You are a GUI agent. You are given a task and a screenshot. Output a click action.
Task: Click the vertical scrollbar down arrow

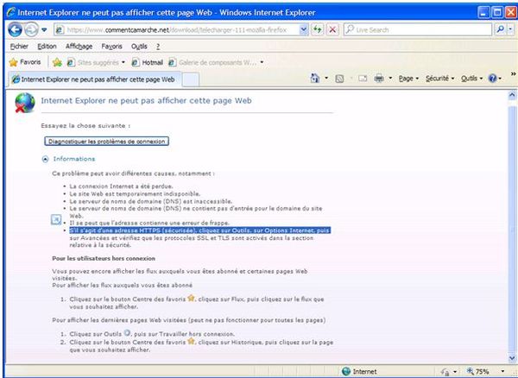click(512, 358)
